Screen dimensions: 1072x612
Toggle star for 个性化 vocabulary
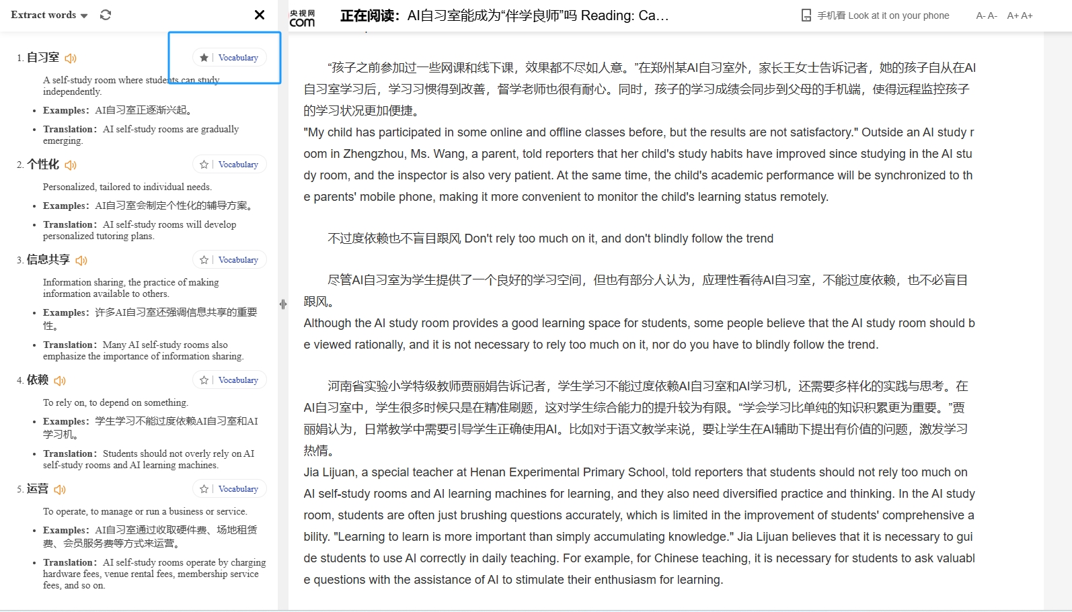pos(204,165)
